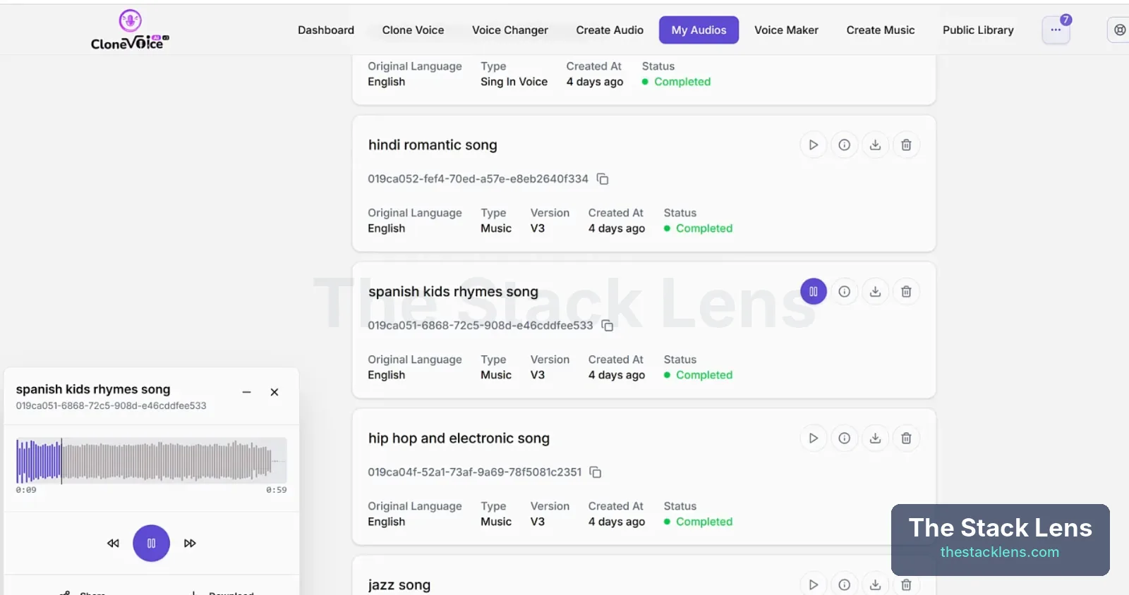This screenshot has height=595, width=1129.
Task: Open the Voice Maker page
Action: 786,30
